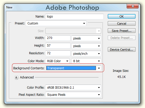
Task: Click the Width field showing 270
Action: (x=58, y=38)
